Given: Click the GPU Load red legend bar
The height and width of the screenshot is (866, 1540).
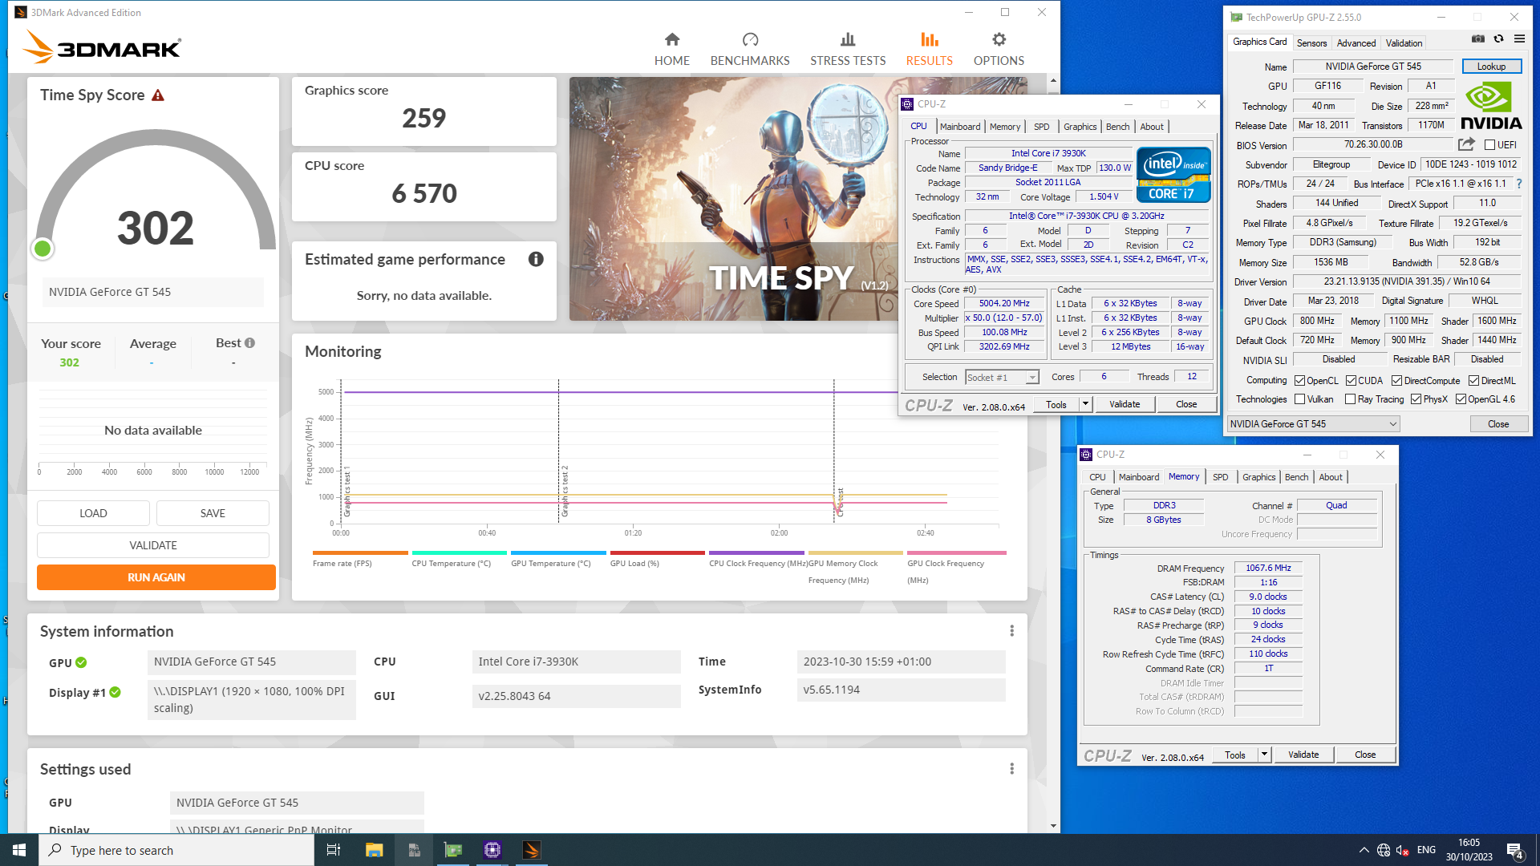Looking at the screenshot, I should [658, 552].
